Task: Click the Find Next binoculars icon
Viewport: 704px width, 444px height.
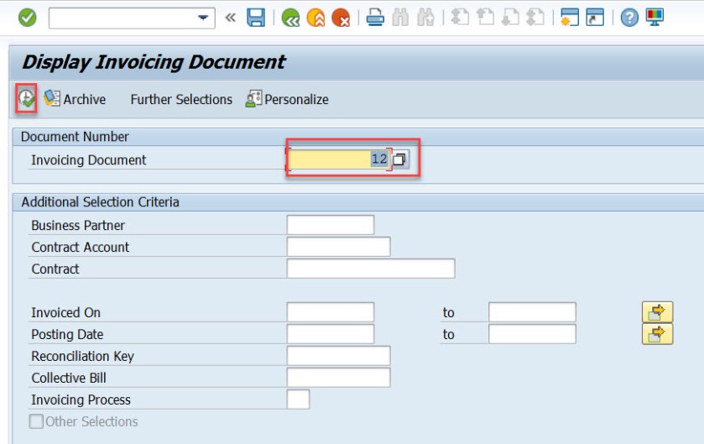Action: 425,18
